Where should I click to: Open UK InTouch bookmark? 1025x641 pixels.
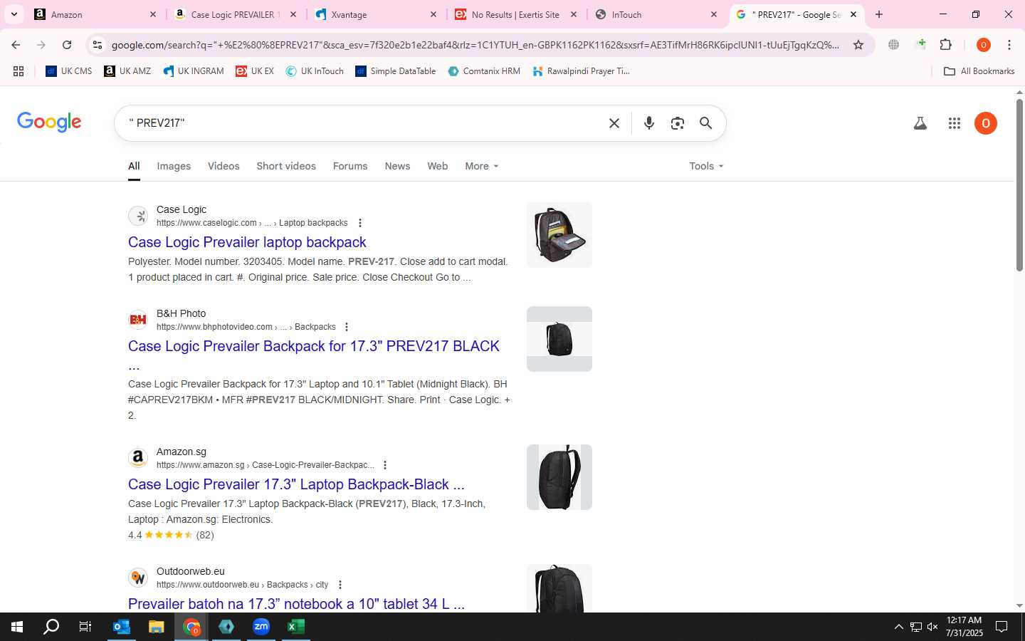[315, 71]
